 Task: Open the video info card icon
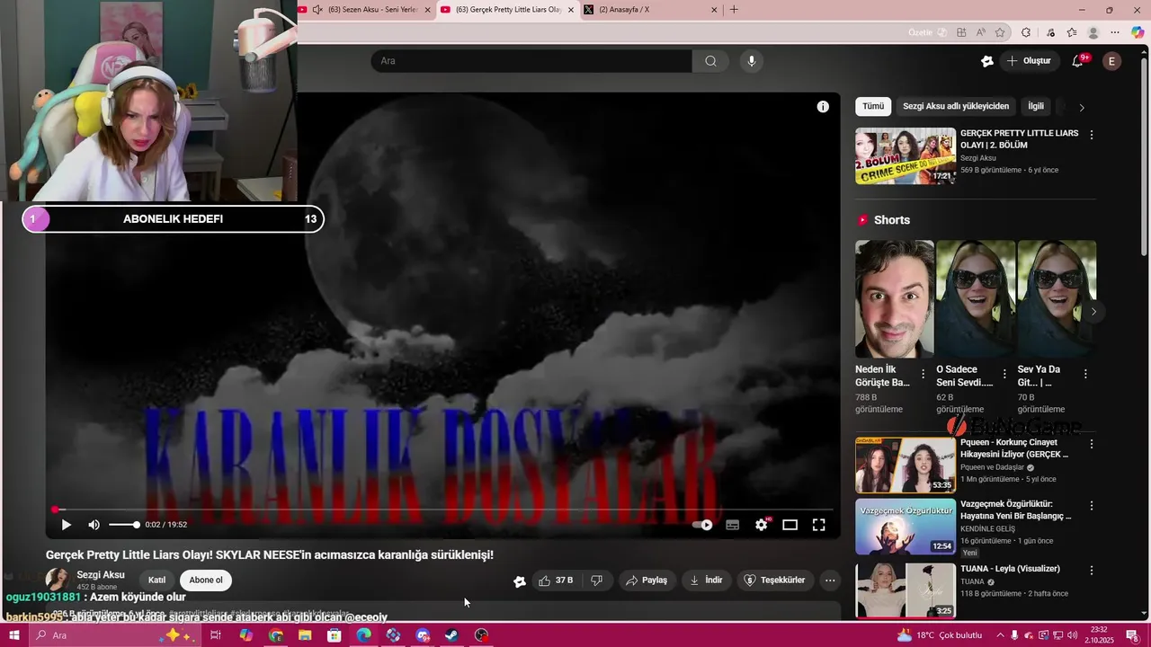[x=823, y=107]
